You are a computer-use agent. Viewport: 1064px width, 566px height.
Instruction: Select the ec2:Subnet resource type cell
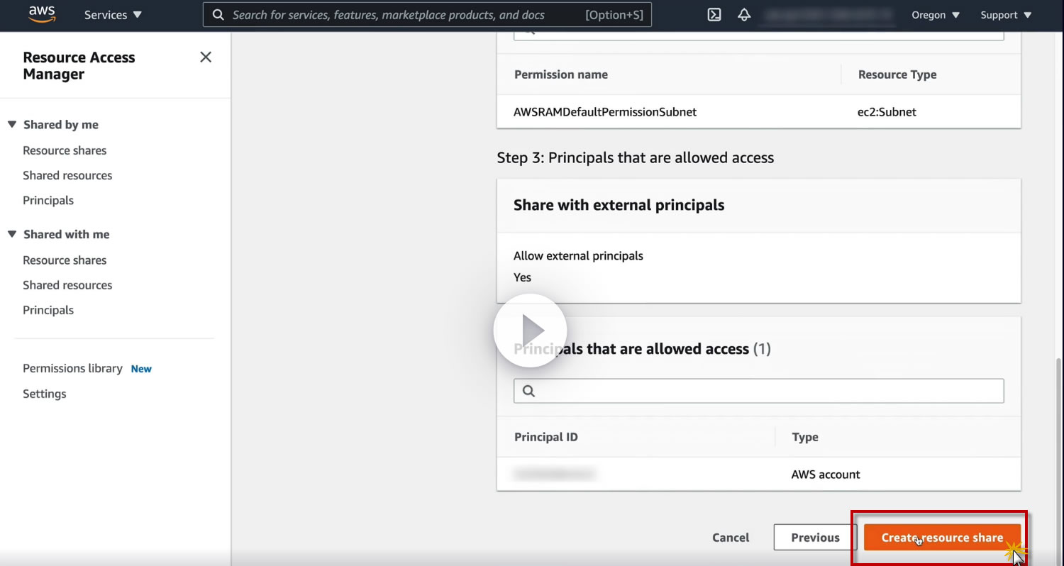[x=887, y=112]
